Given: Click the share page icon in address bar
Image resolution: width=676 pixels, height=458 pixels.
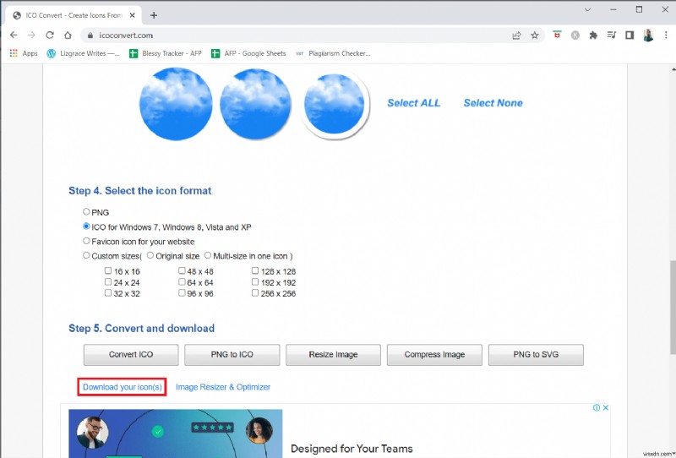Looking at the screenshot, I should [516, 35].
